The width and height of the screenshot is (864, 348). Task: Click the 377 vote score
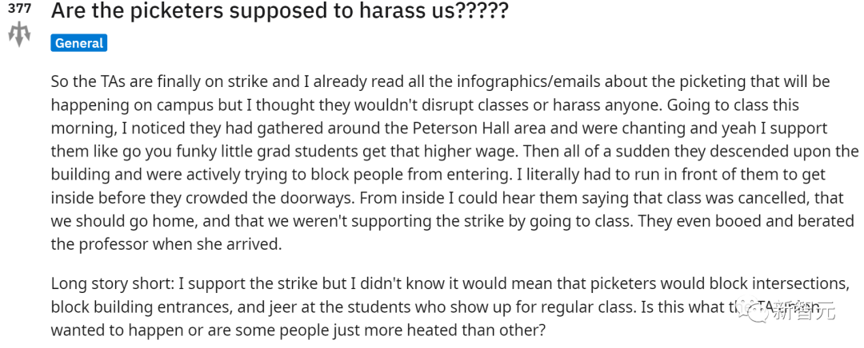[x=19, y=9]
